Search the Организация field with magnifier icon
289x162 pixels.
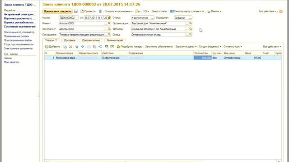(x=191, y=23)
